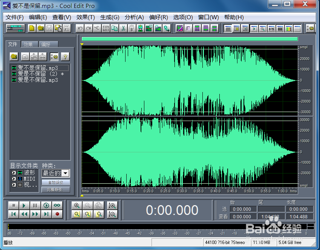Open the 生成(G) menu
Image resolution: width=320 pixels, height=250 pixels.
click(110, 17)
